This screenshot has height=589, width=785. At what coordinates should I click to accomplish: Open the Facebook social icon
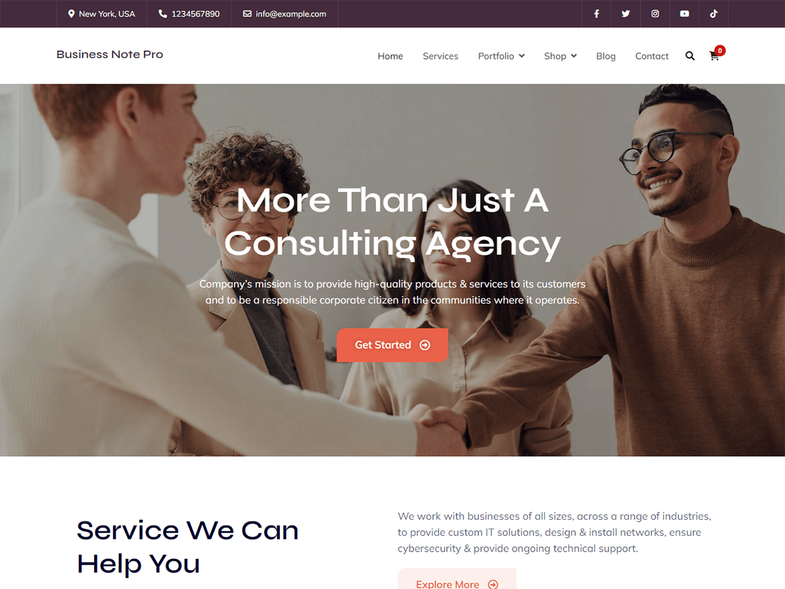click(x=597, y=14)
